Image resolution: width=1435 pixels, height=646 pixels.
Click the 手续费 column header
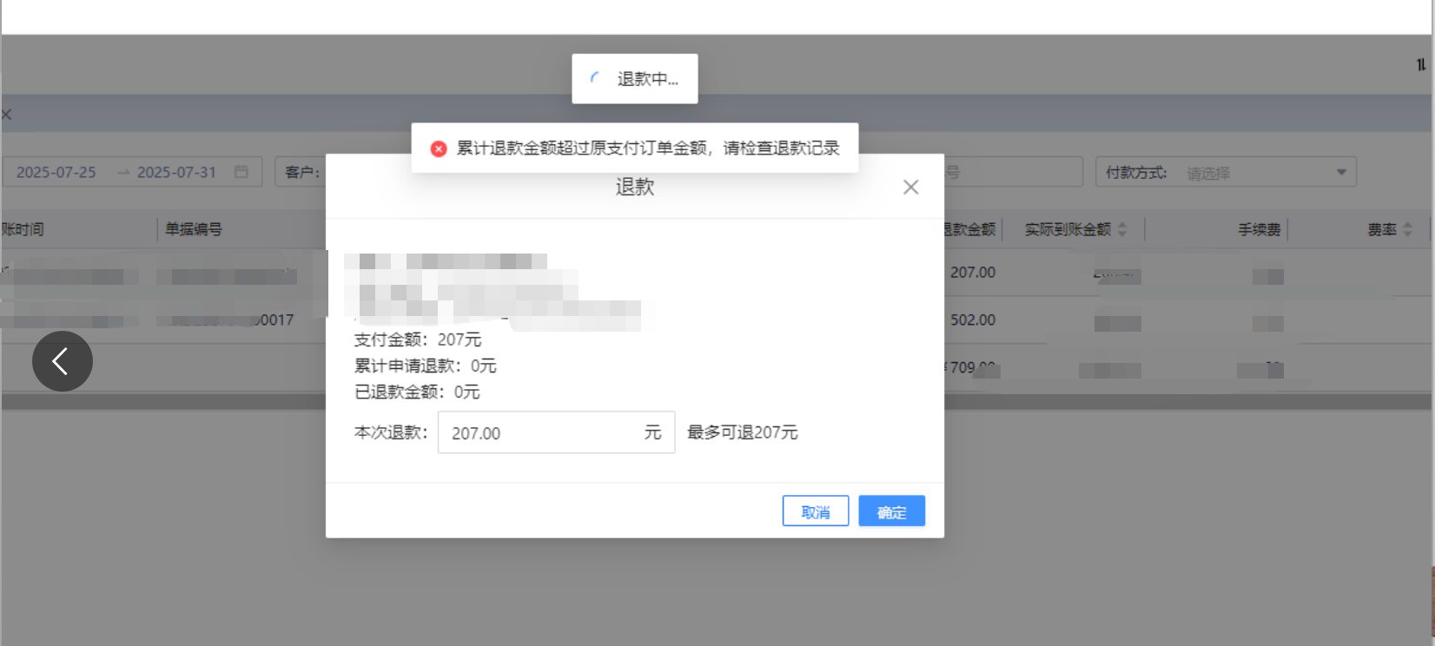pos(1259,229)
